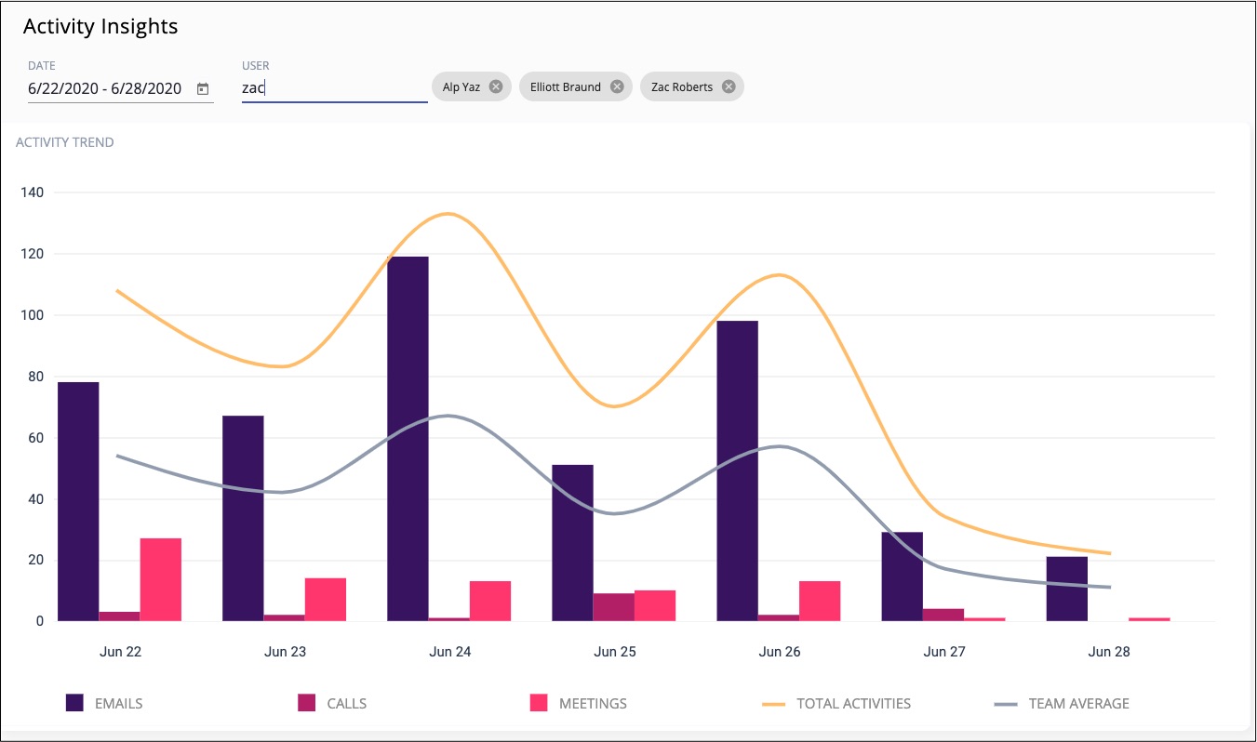Click the Jun 26 emails bar
1257x742 pixels.
(737, 471)
